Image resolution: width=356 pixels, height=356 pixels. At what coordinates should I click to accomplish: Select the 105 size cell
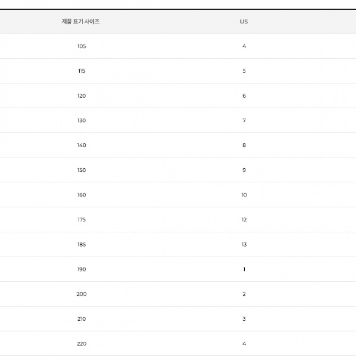pos(81,46)
